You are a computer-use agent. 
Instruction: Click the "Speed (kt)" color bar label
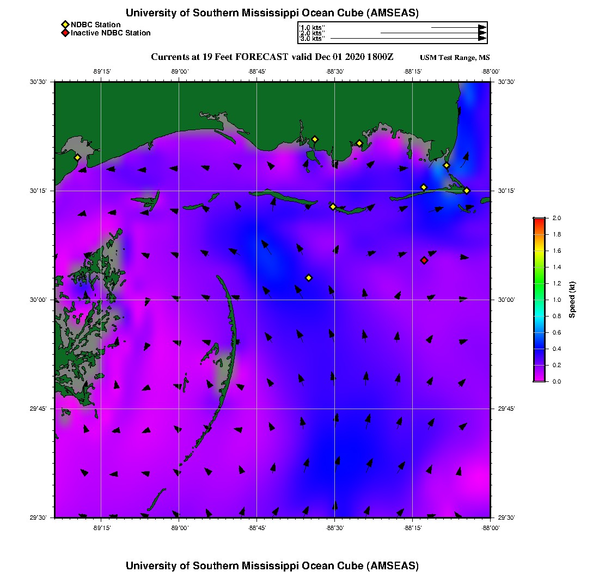pyautogui.click(x=572, y=300)
